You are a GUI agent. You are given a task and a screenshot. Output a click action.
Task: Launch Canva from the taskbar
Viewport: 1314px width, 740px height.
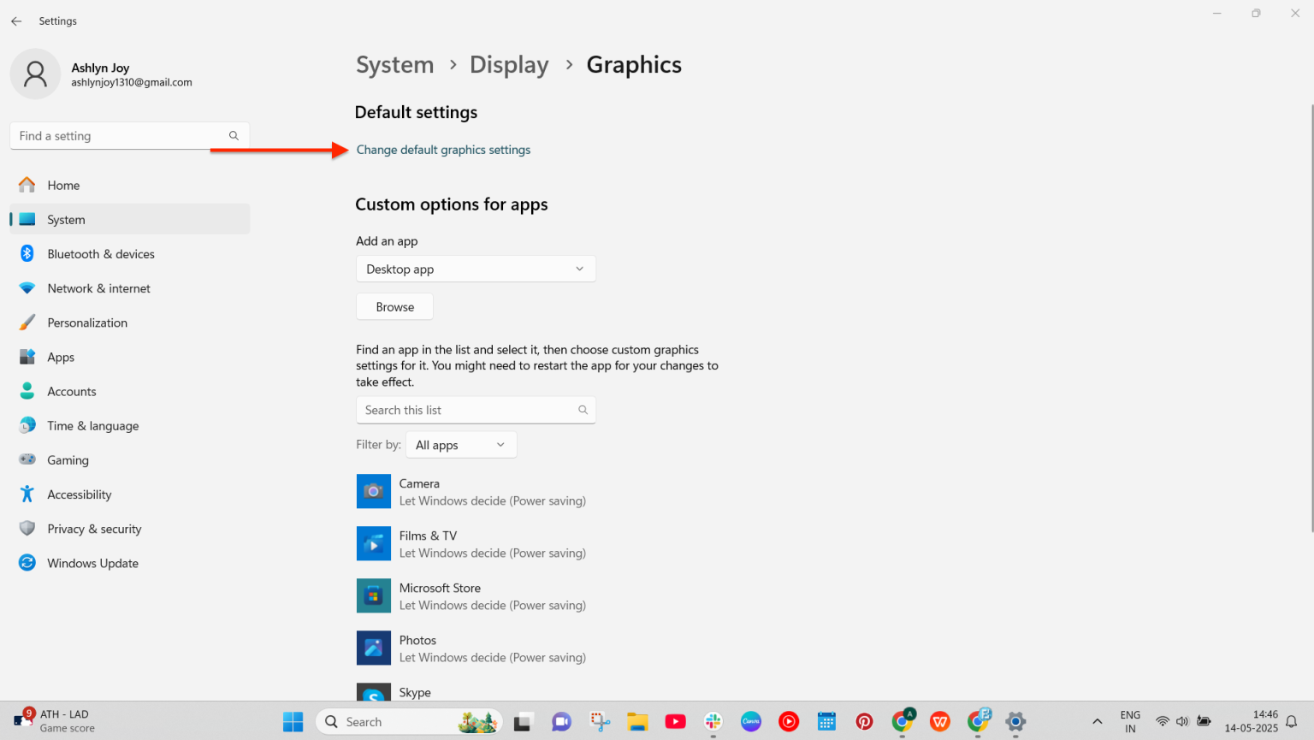point(750,721)
